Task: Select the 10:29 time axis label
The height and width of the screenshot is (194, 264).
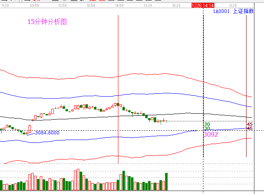Action: tap(176, 6)
